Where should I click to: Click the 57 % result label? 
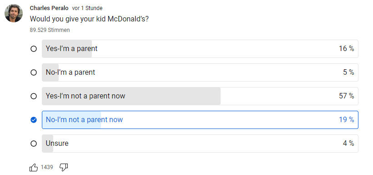(346, 96)
